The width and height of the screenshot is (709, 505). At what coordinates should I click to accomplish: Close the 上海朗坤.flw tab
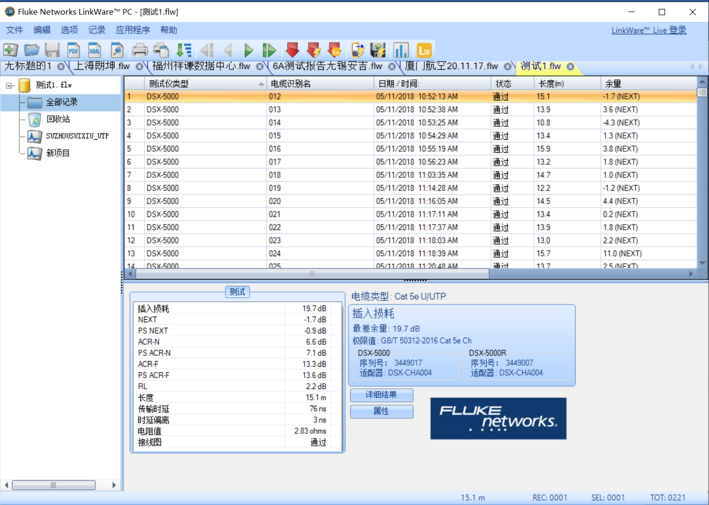(140, 66)
